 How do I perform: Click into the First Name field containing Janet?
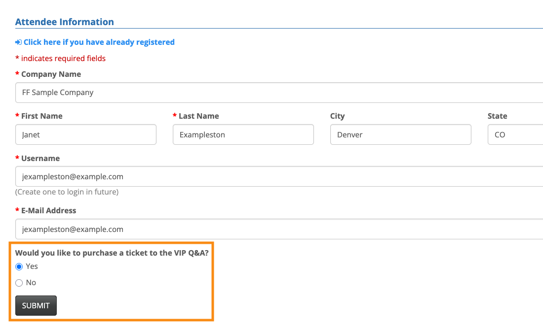coord(86,134)
